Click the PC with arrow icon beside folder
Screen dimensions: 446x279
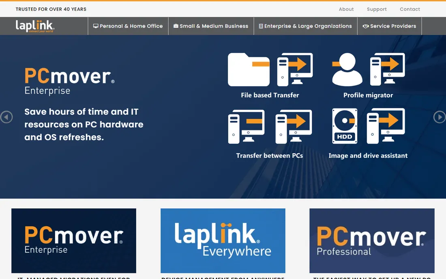click(295, 69)
